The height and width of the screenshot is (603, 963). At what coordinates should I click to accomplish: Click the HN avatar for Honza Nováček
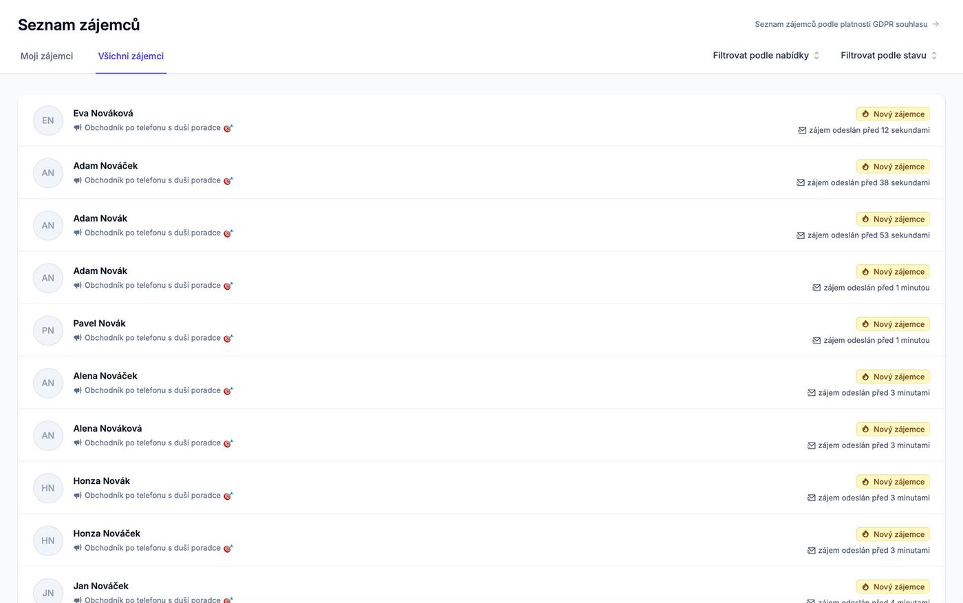tap(48, 540)
